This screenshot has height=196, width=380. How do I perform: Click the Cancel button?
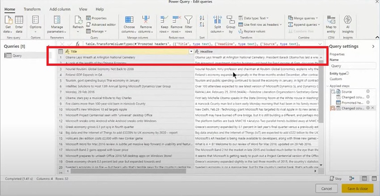click(x=326, y=188)
